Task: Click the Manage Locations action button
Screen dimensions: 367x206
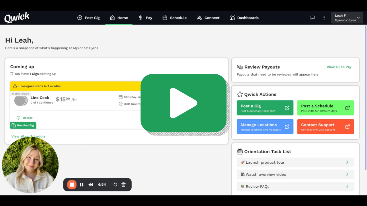Action: (265, 127)
